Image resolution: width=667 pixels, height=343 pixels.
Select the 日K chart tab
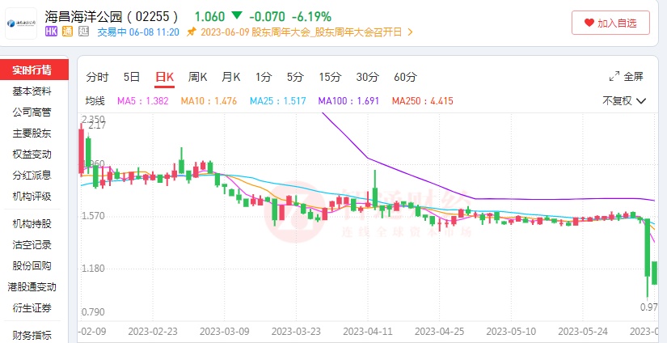pyautogui.click(x=164, y=78)
